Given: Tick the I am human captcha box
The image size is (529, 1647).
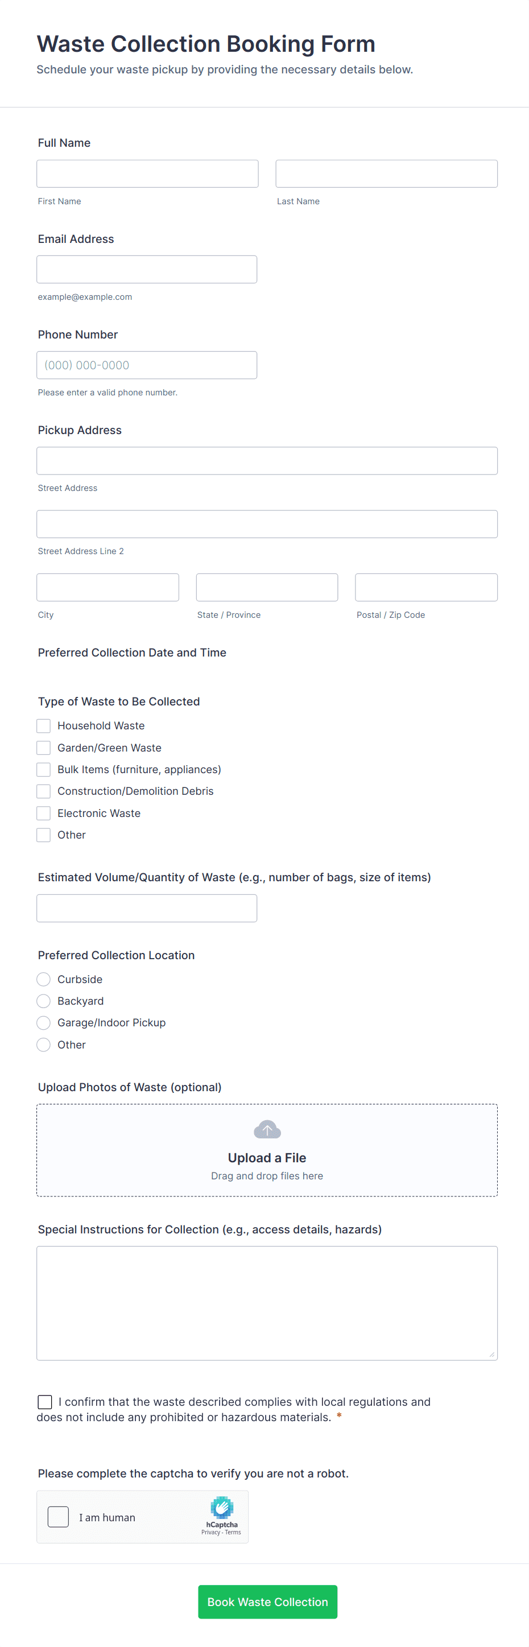Looking at the screenshot, I should pos(58,1517).
